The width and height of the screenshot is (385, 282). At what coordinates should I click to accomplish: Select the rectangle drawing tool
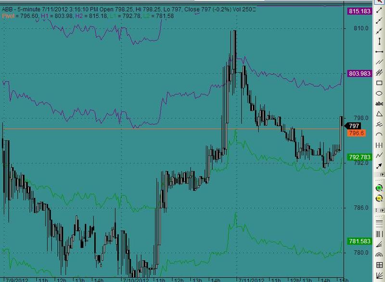(379, 83)
